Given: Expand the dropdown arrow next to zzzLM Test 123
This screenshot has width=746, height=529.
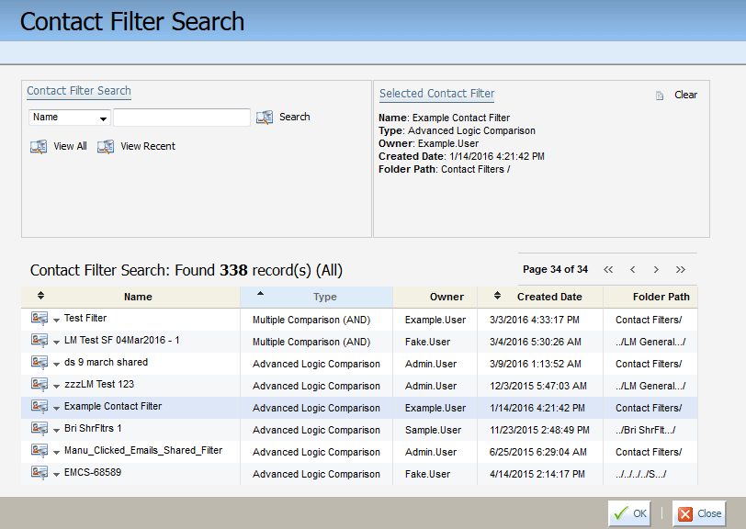Looking at the screenshot, I should [x=55, y=385].
